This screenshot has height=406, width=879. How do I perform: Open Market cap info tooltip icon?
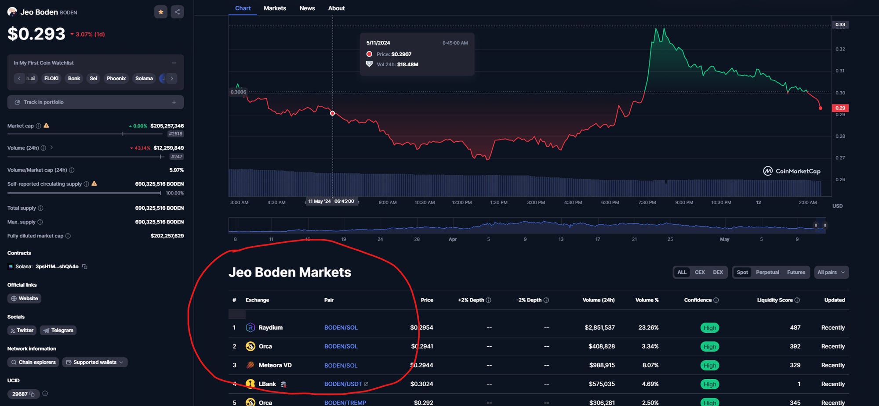tap(39, 126)
